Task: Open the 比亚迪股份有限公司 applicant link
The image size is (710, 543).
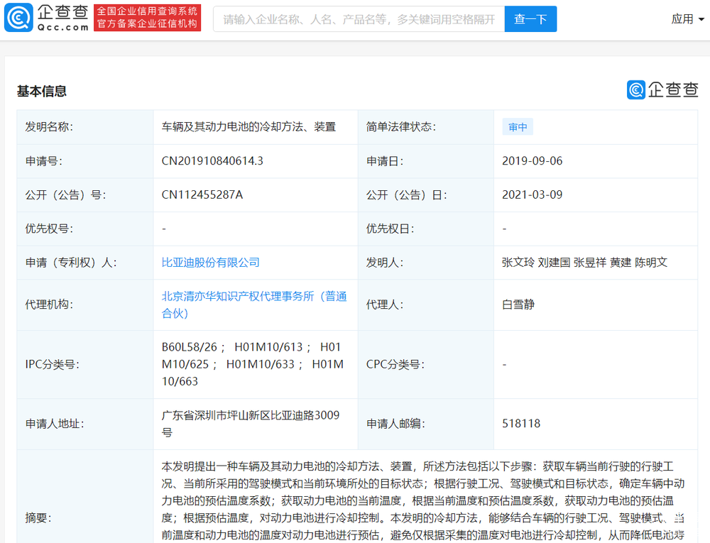Action: pos(210,263)
